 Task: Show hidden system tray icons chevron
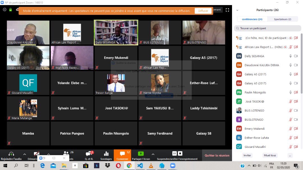coord(249,166)
